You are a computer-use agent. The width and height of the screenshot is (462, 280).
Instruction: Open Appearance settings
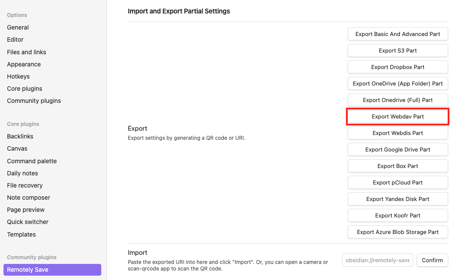coord(24,64)
